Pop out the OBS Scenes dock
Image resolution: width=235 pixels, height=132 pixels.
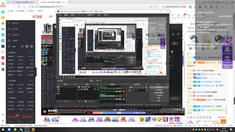[75, 84]
